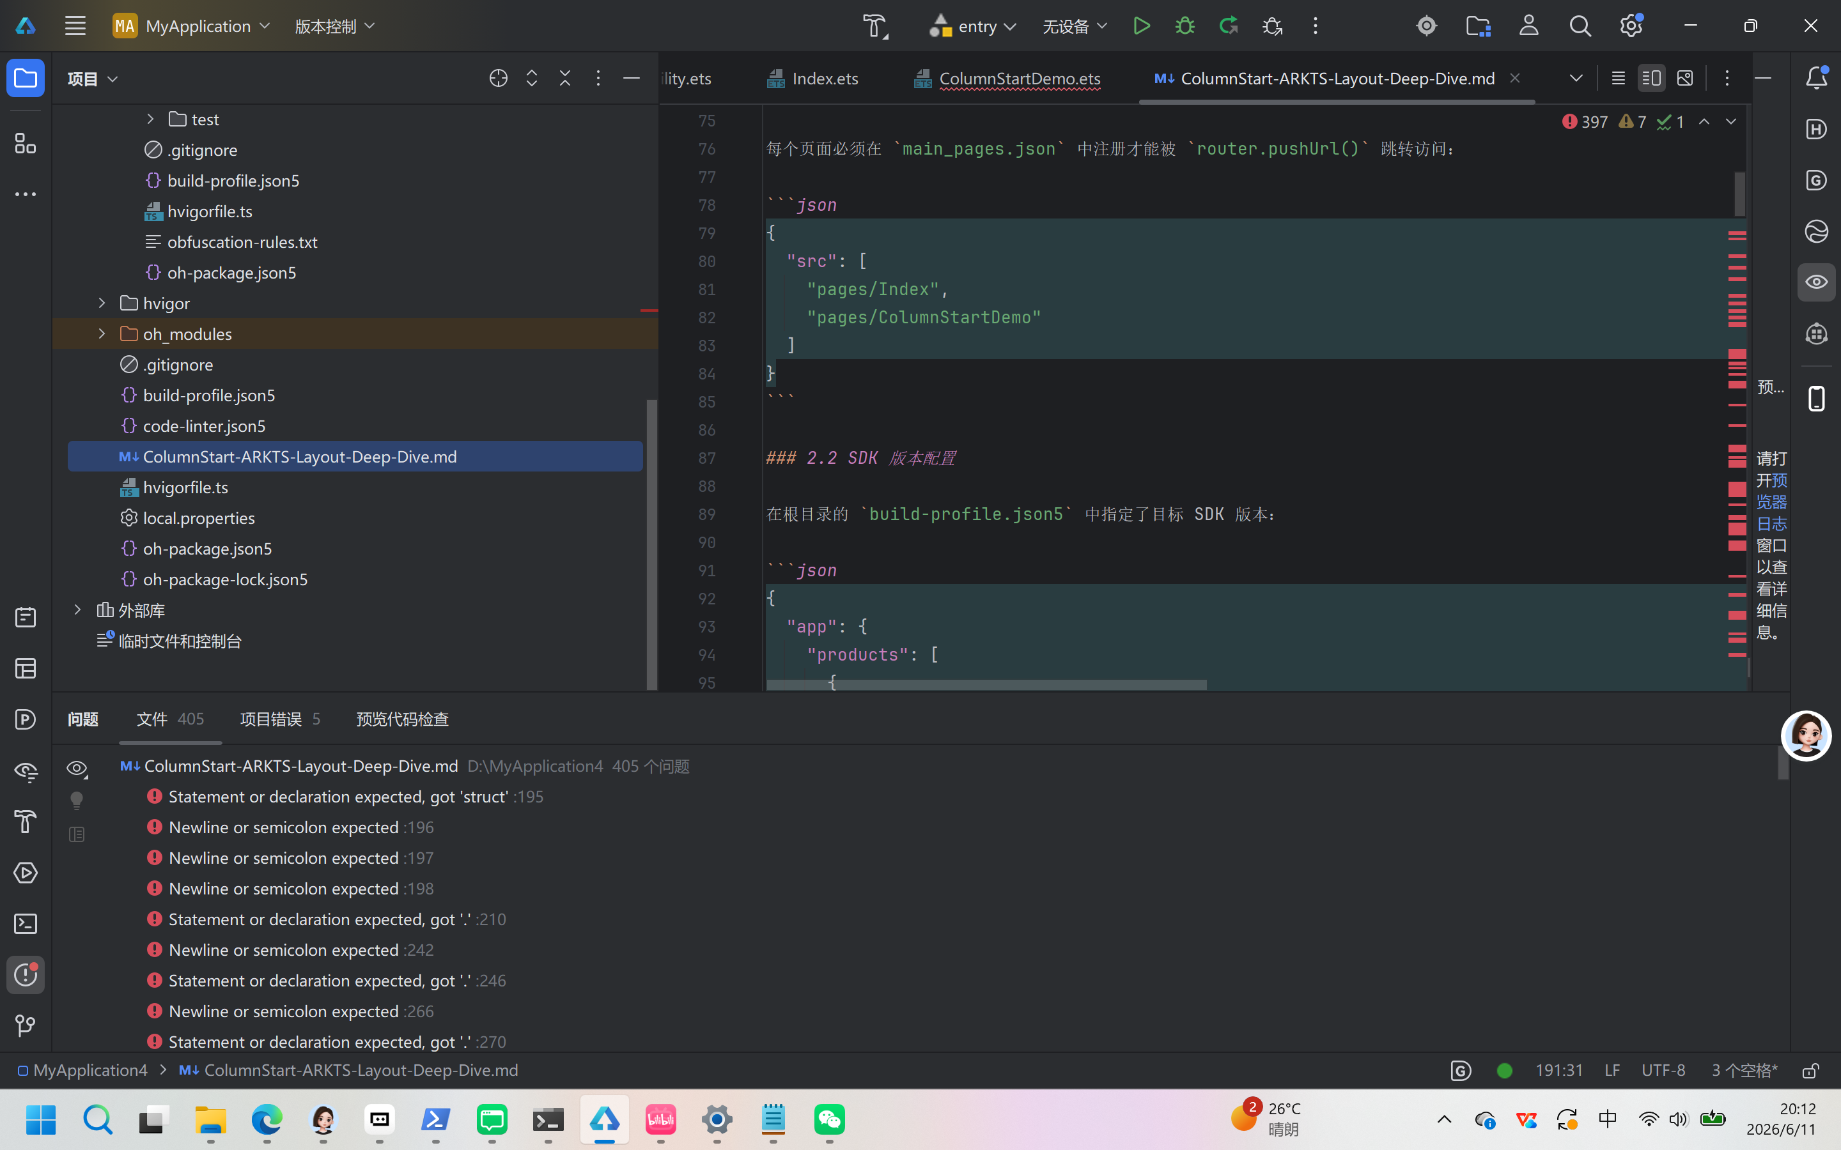The image size is (1841, 1150).
Task: Open the Previewer eye tool in right sidebar
Action: coord(1816,282)
